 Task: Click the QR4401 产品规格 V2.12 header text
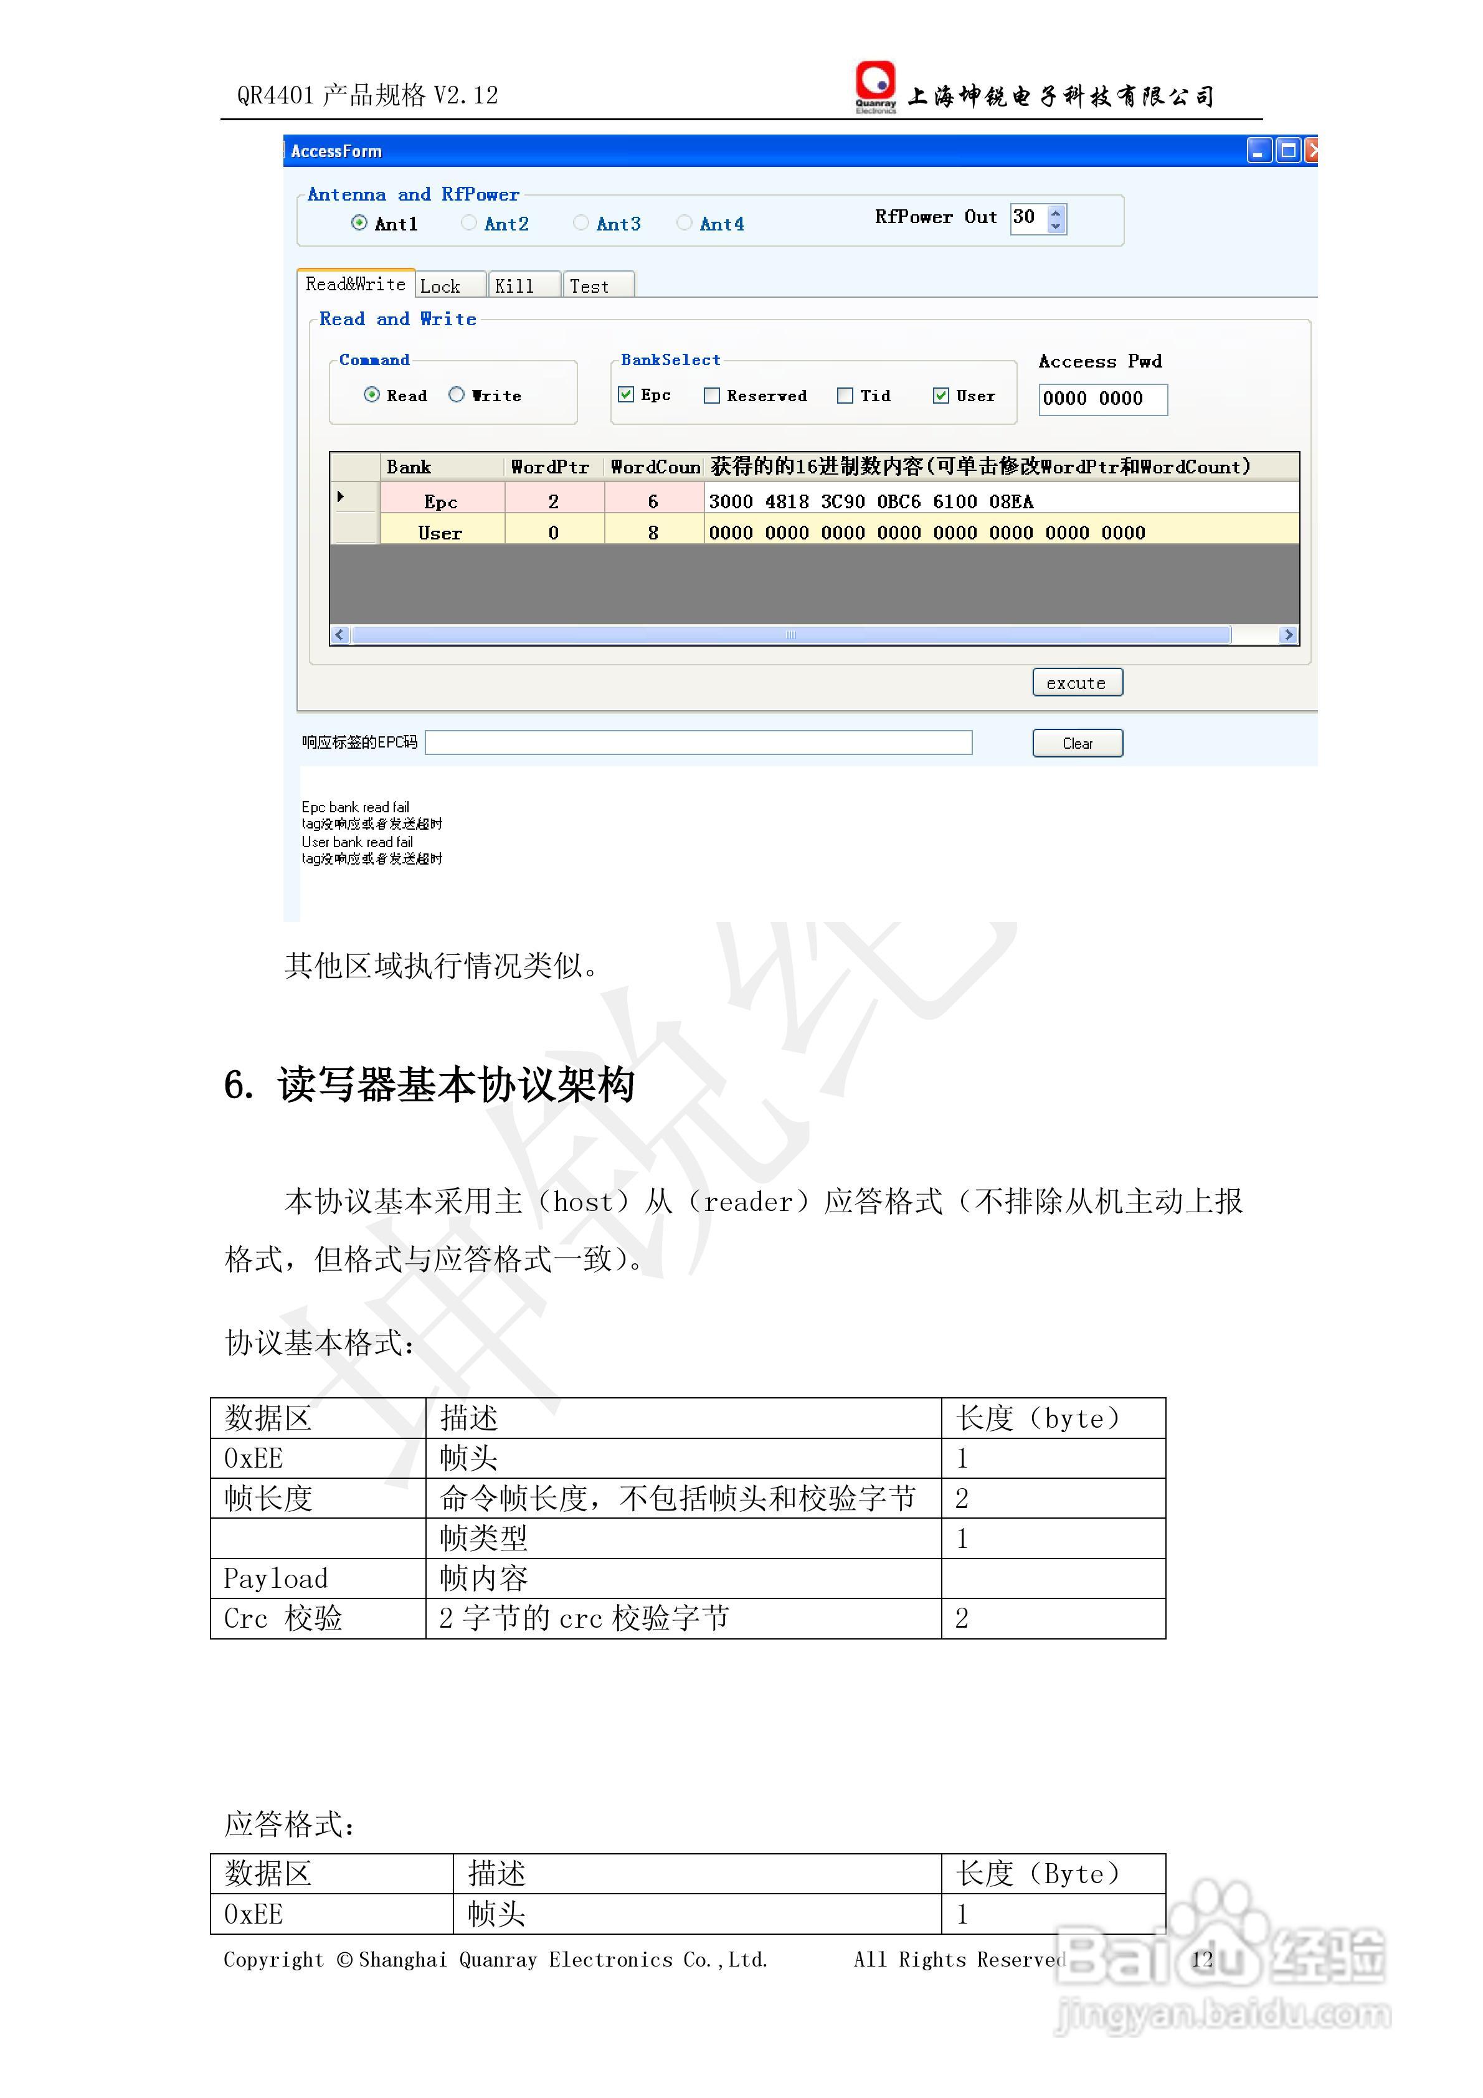(367, 95)
